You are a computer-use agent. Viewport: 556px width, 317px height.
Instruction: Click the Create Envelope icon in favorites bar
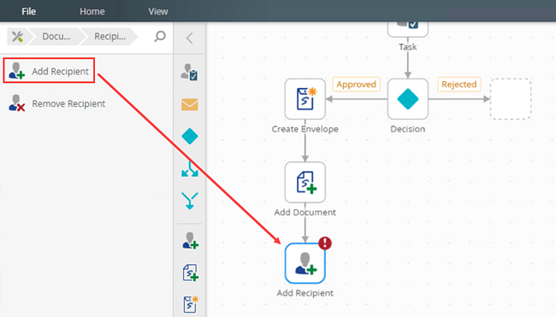click(x=191, y=304)
